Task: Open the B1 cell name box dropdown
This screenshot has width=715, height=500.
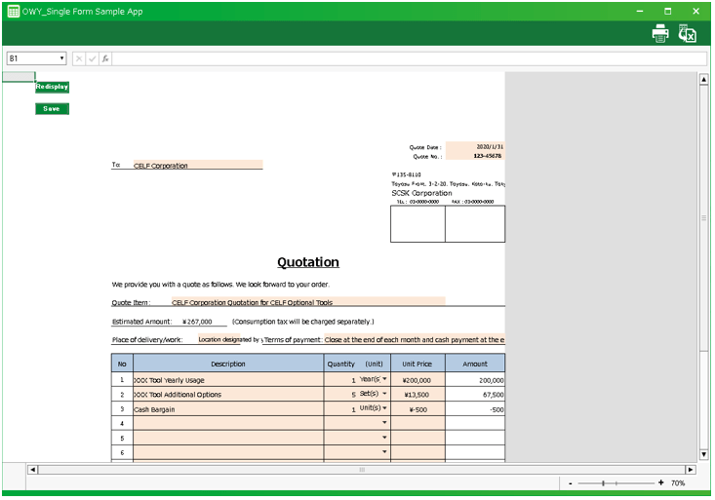Action: [61, 58]
